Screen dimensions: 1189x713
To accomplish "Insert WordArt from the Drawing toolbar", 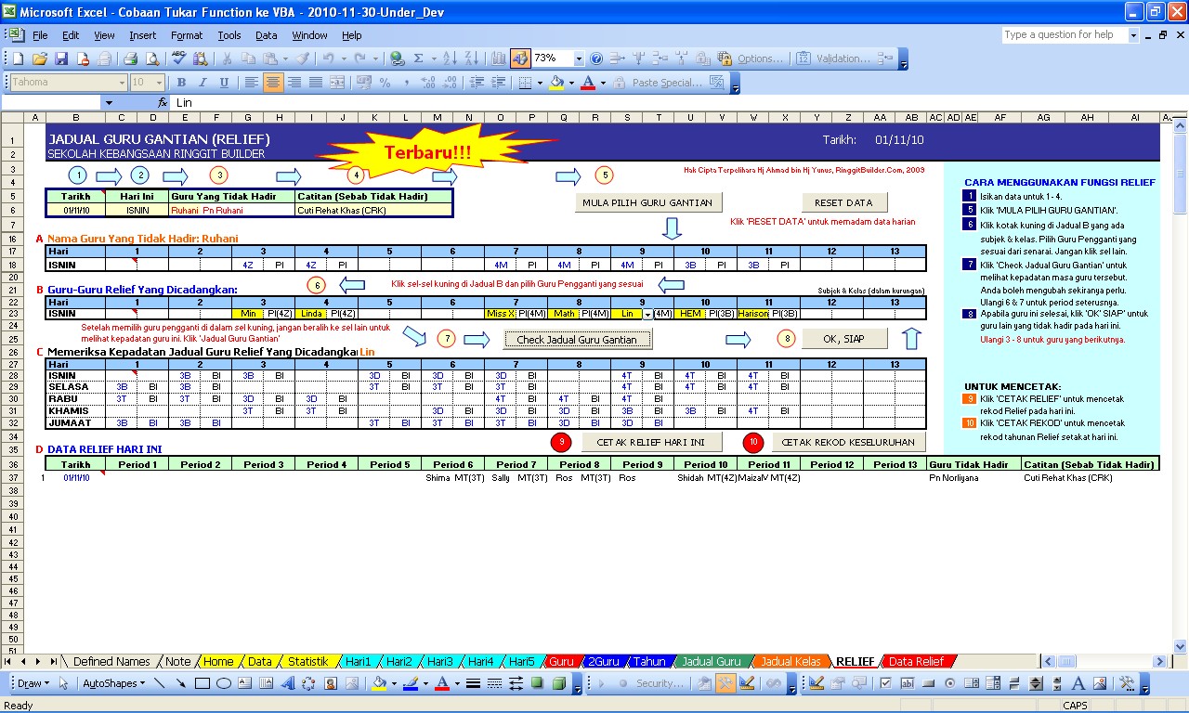I will point(288,684).
